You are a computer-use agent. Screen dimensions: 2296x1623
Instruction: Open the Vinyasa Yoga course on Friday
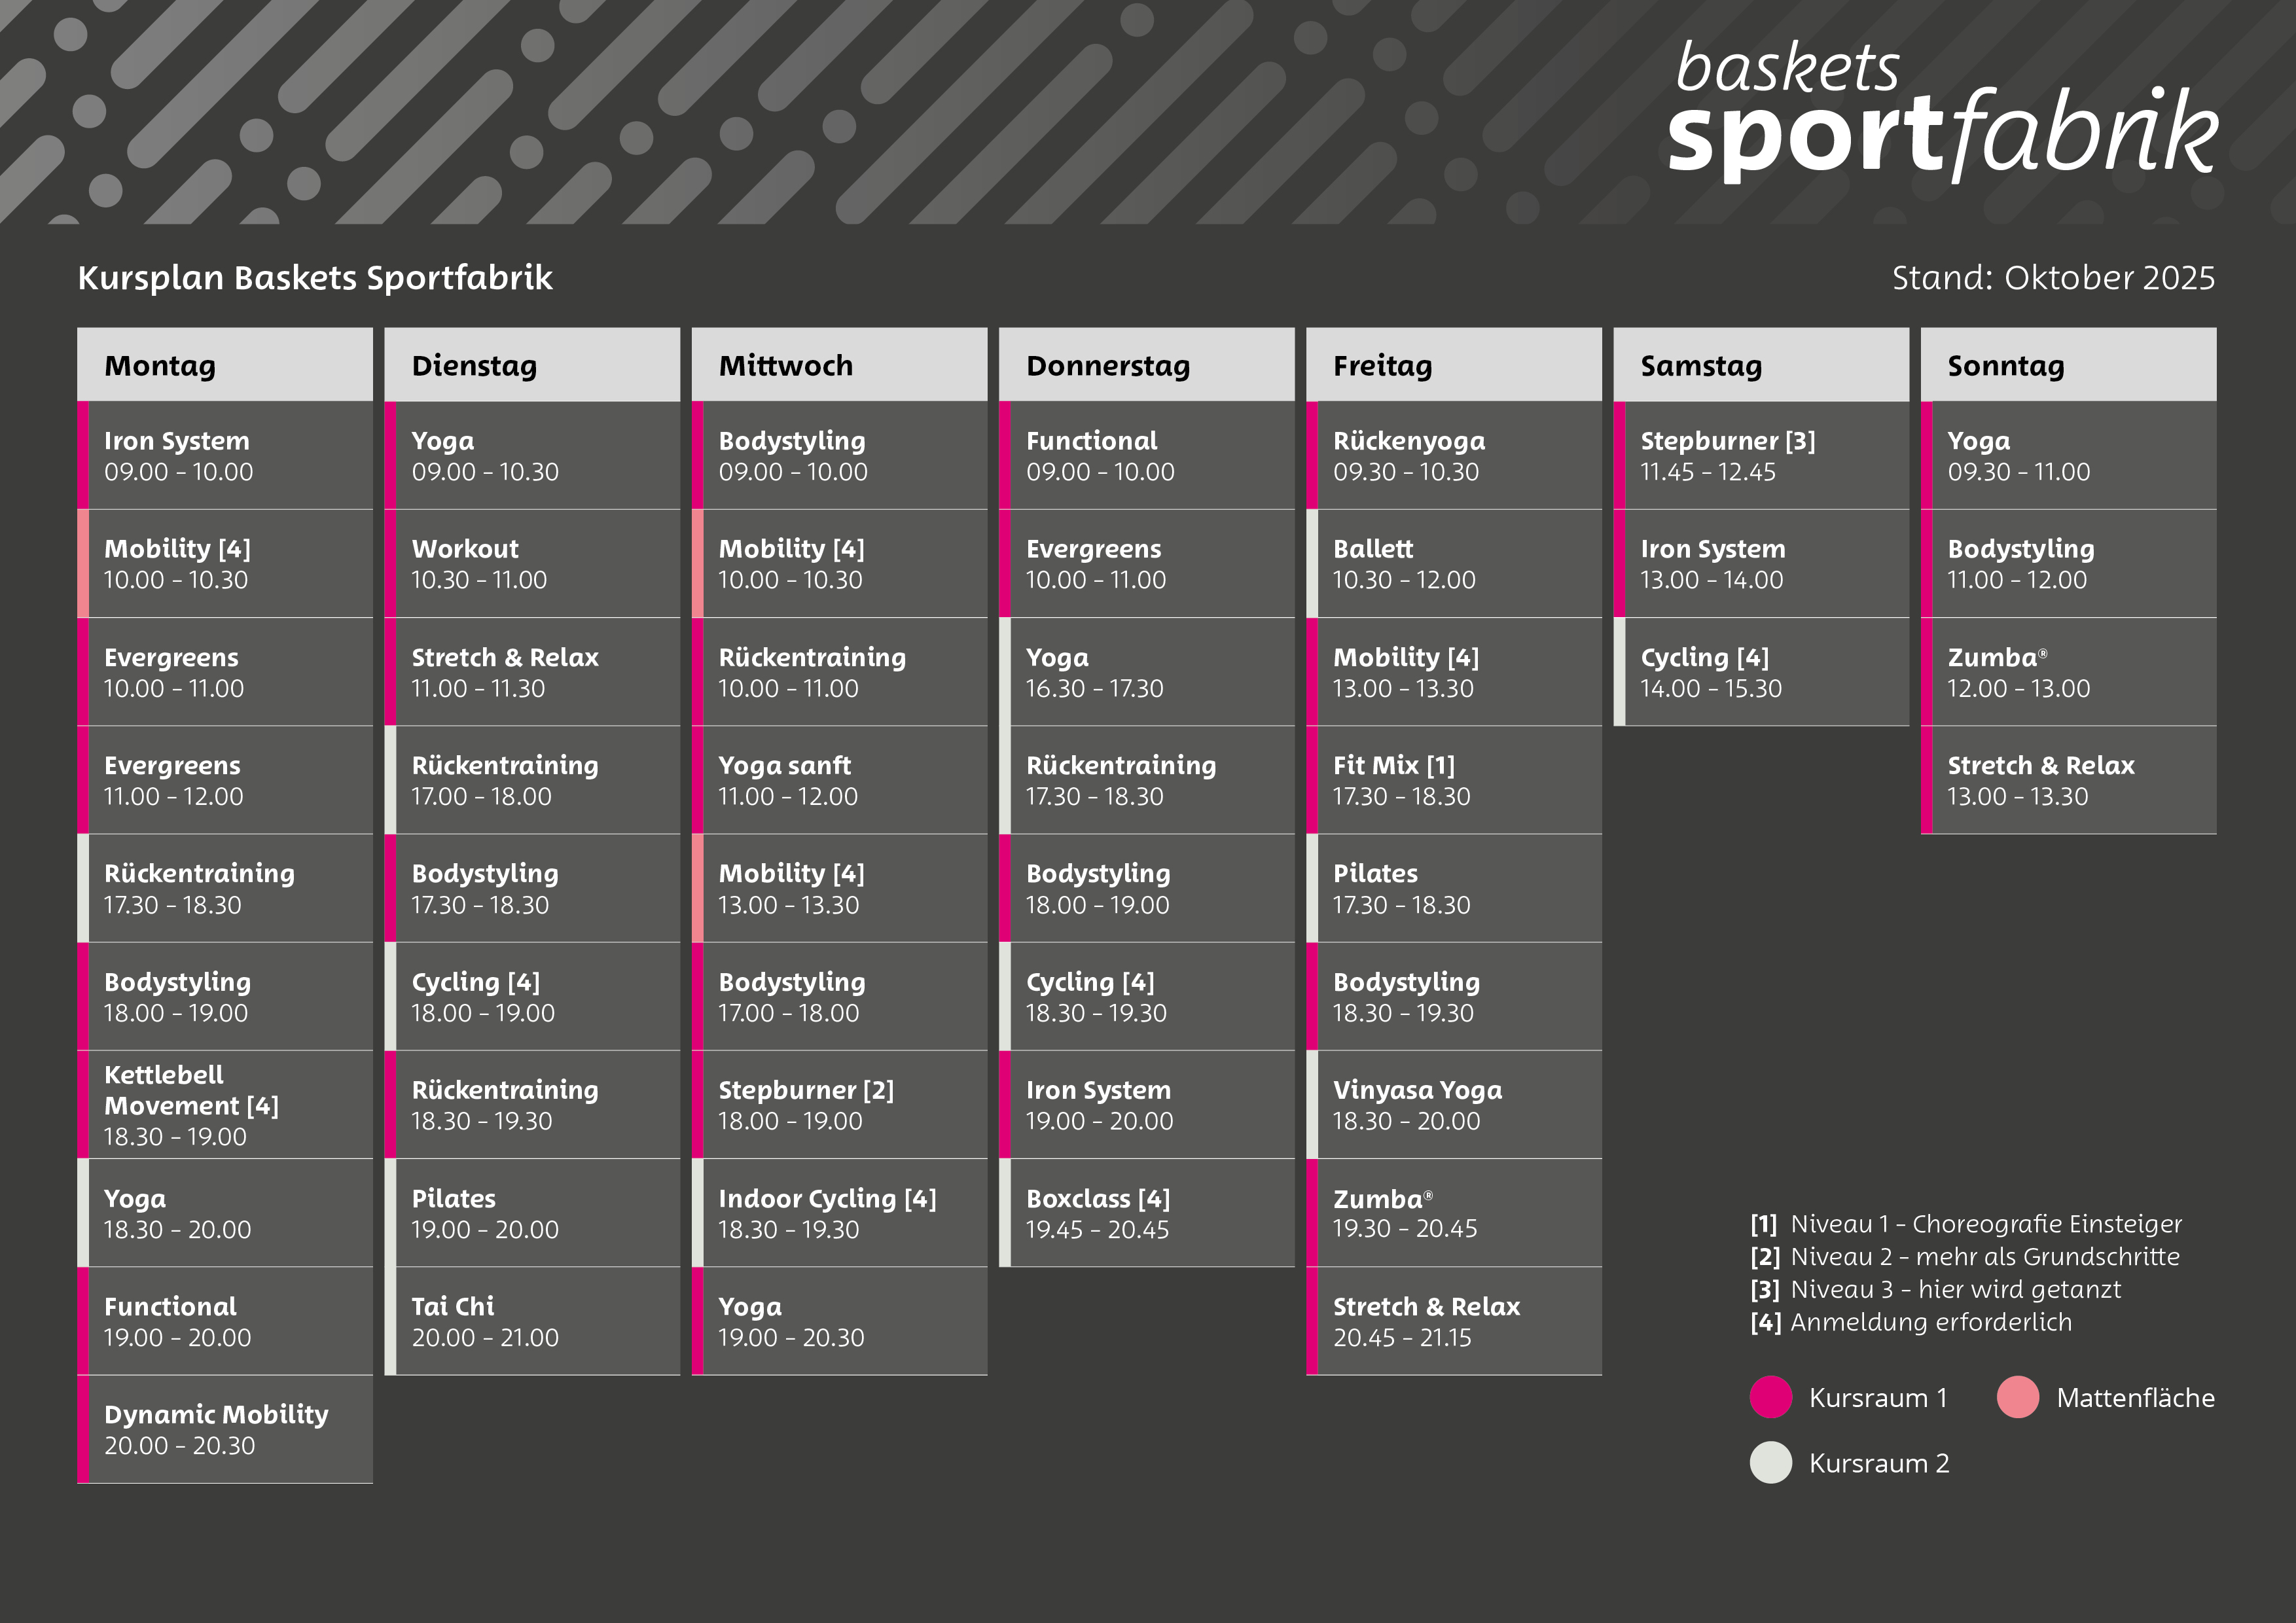pos(1453,1105)
